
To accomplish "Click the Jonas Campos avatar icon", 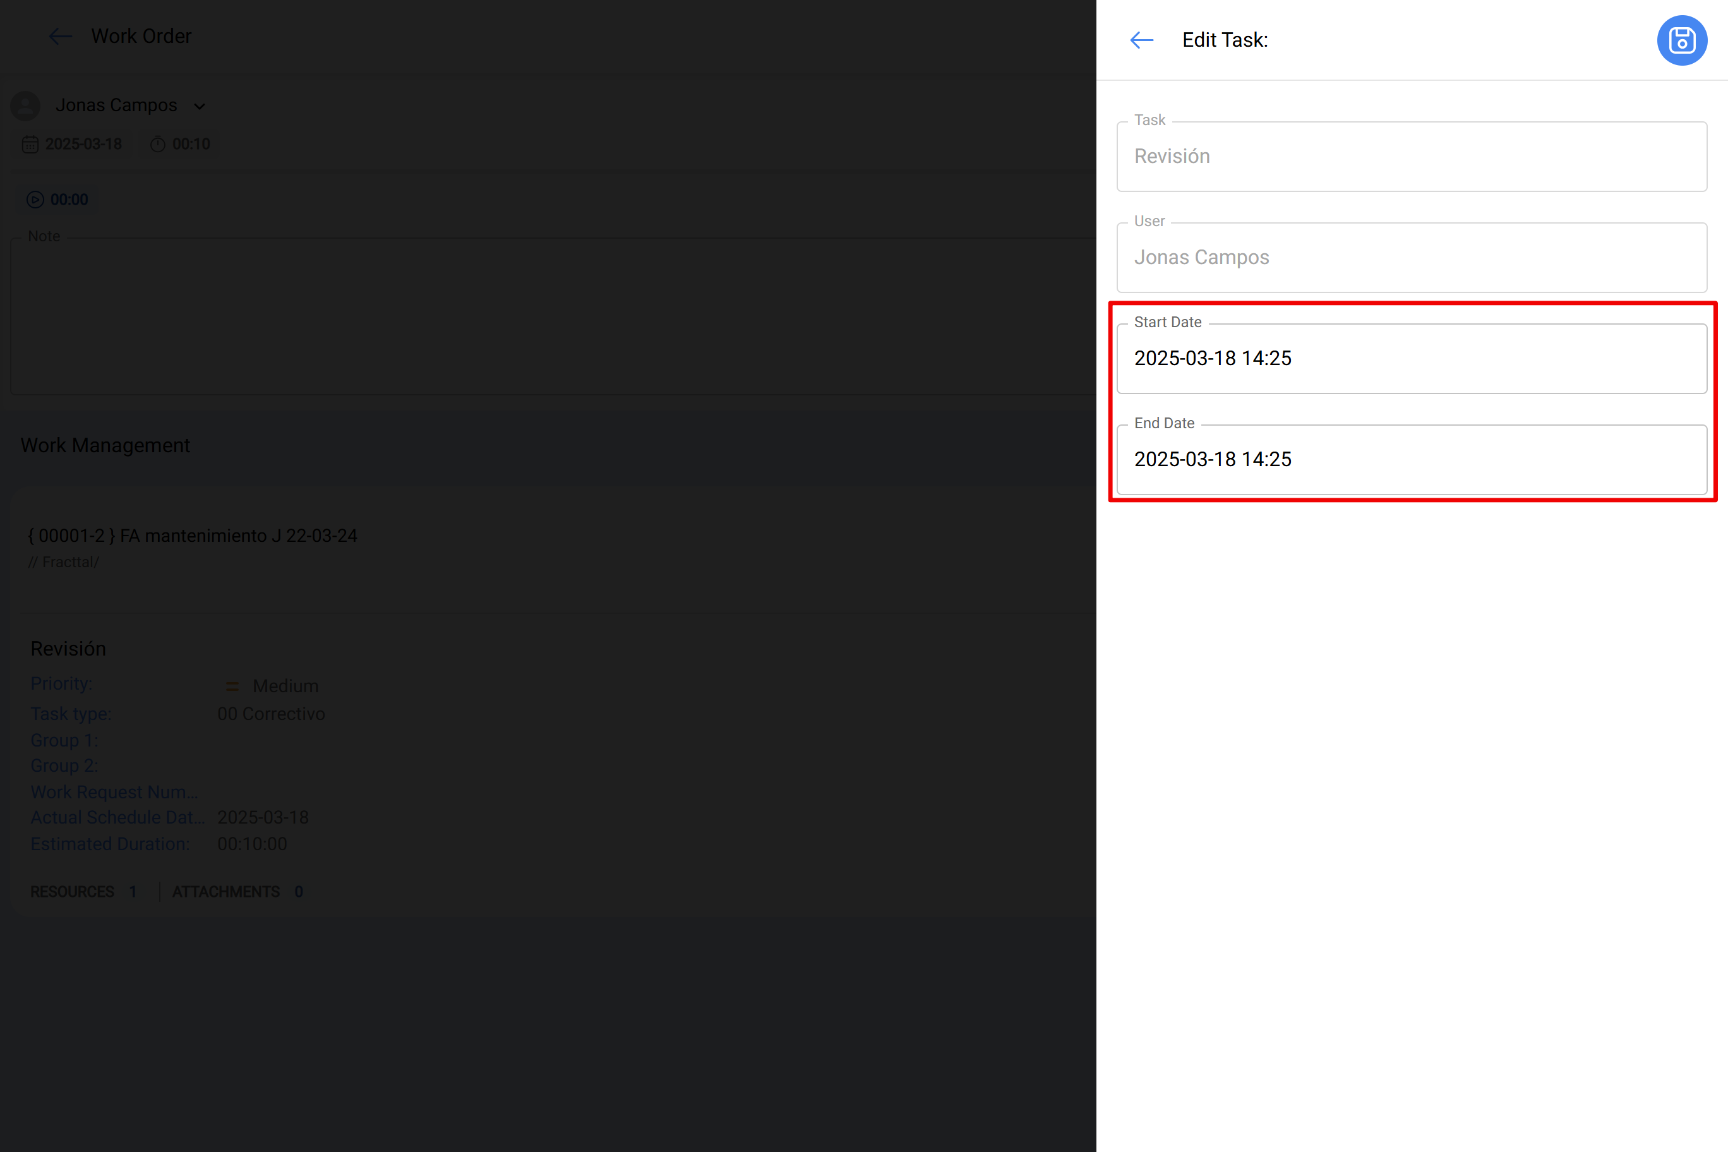I will [x=26, y=106].
